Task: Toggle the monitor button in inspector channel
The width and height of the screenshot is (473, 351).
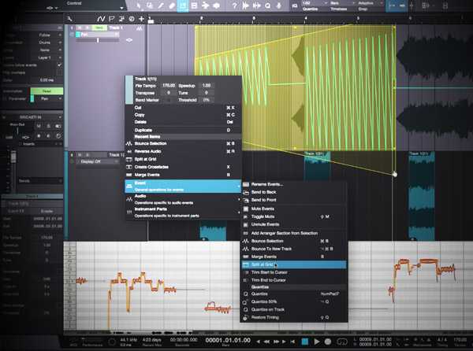Action: 48,136
